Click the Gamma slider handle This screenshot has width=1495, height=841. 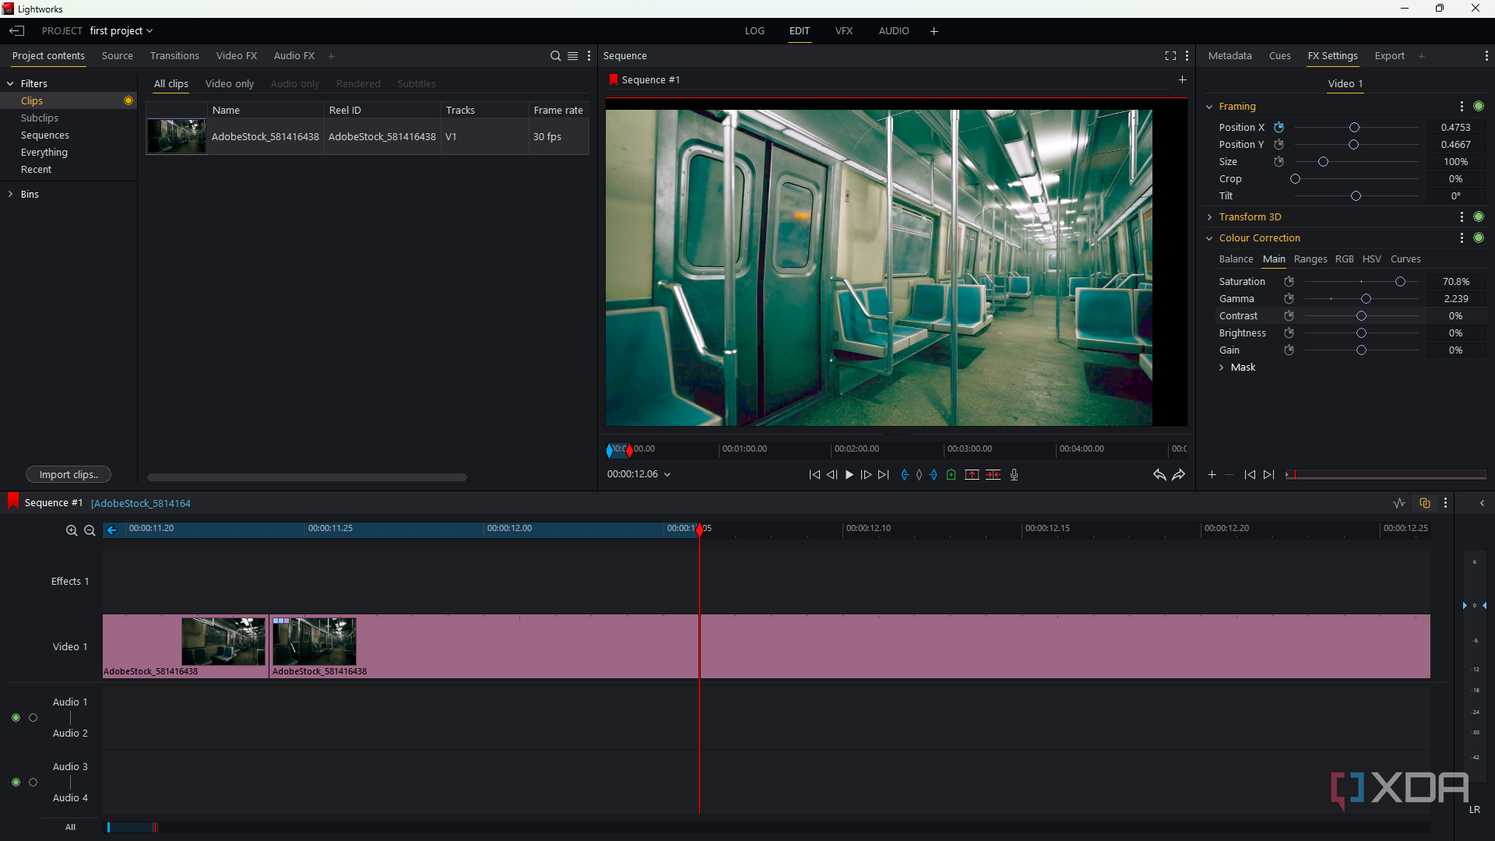coord(1366,299)
